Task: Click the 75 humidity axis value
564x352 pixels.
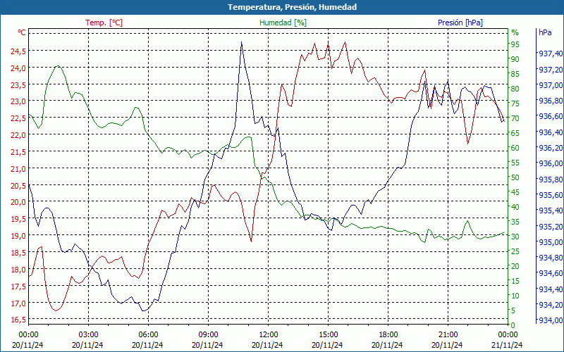Action: [x=515, y=103]
